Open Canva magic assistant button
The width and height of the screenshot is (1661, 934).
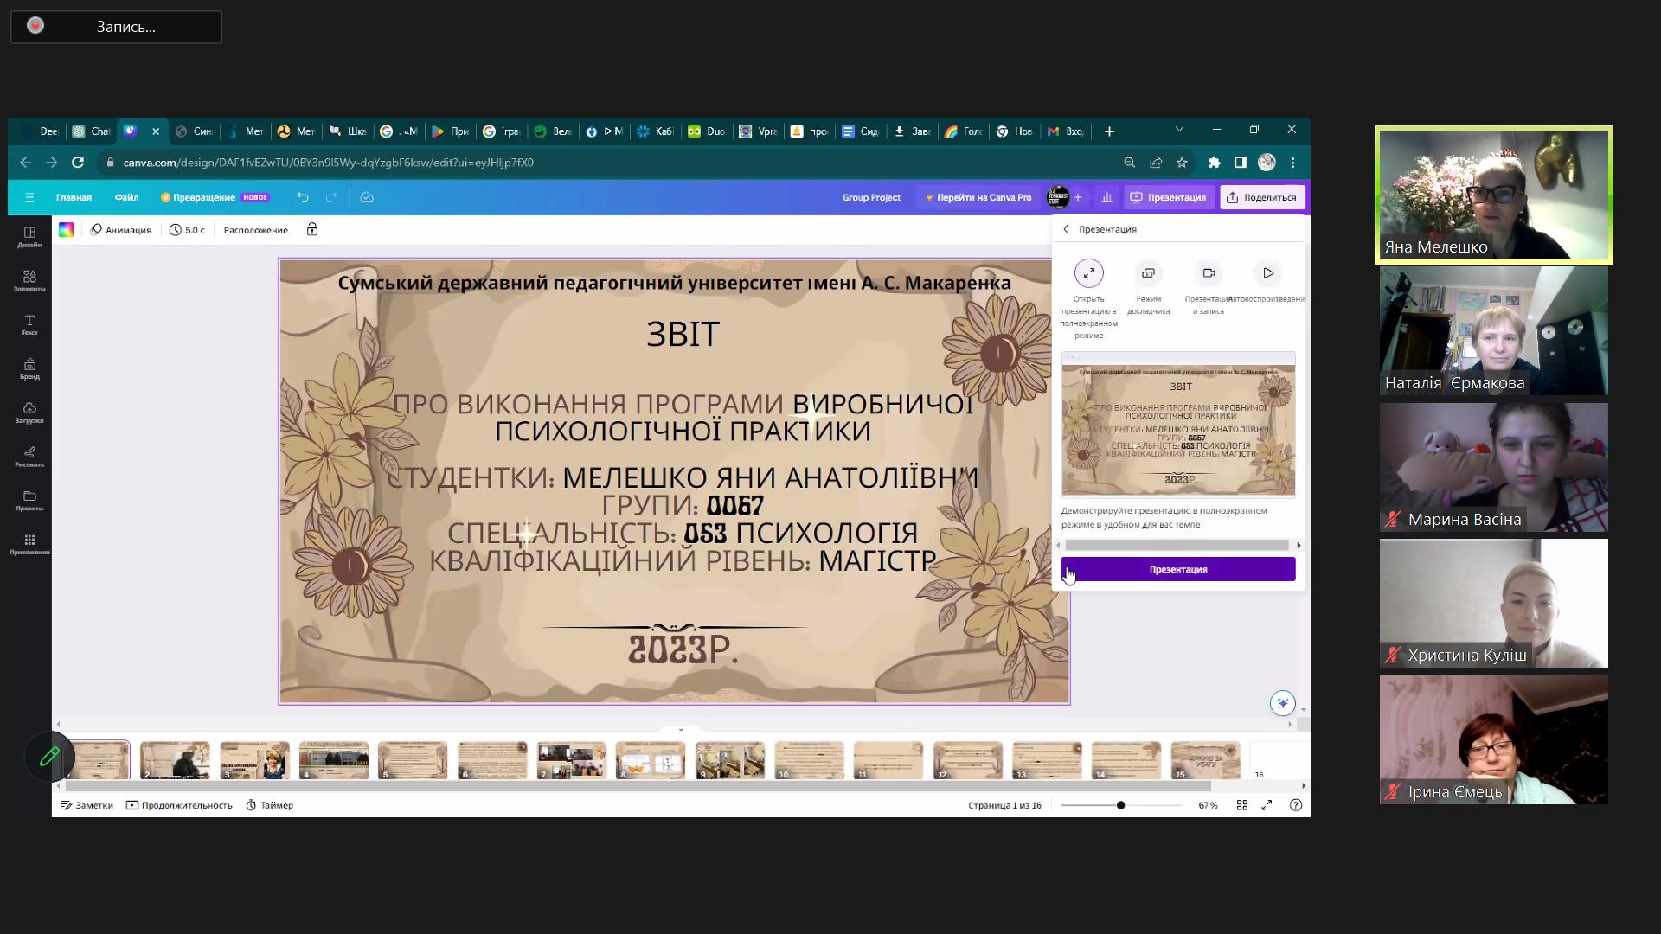(1282, 703)
